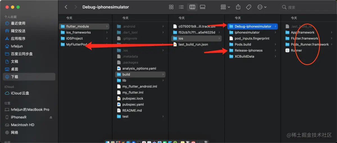Expand the flutter_module folder chevron

pos(107,26)
